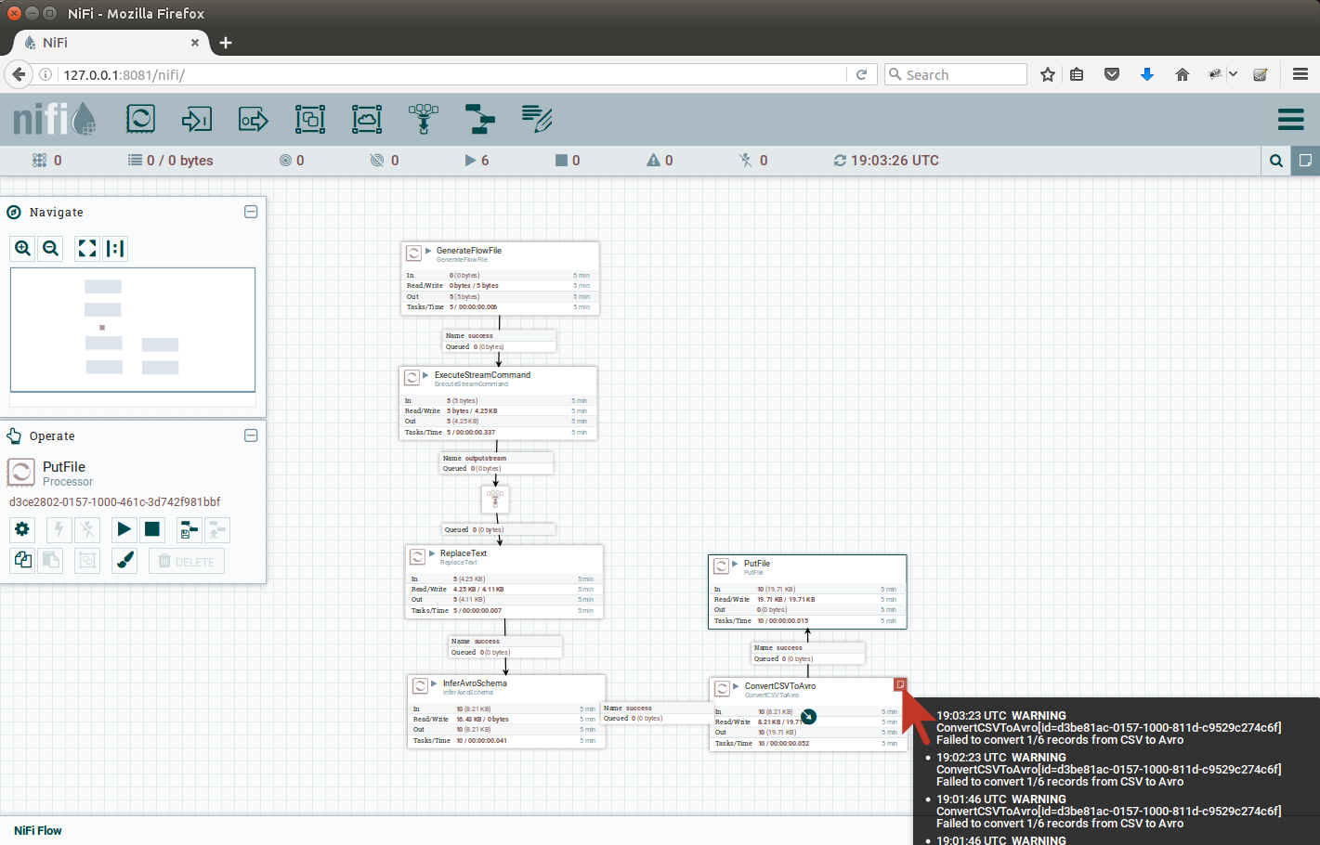Start the selected PutFile processor

tap(124, 529)
